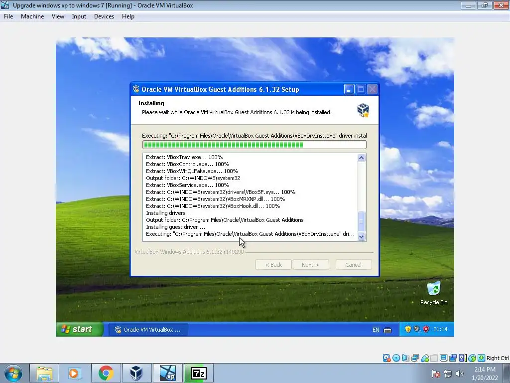Open the Input menu

click(x=79, y=16)
